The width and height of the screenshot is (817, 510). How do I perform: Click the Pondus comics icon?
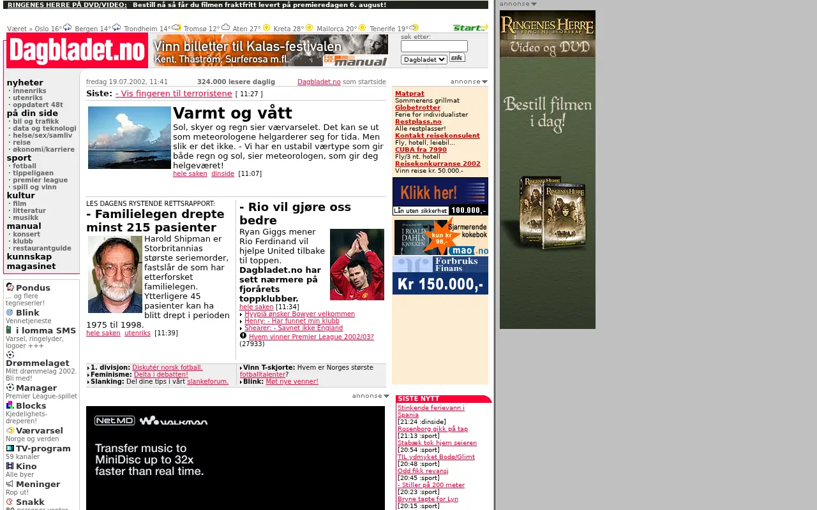click(10, 287)
